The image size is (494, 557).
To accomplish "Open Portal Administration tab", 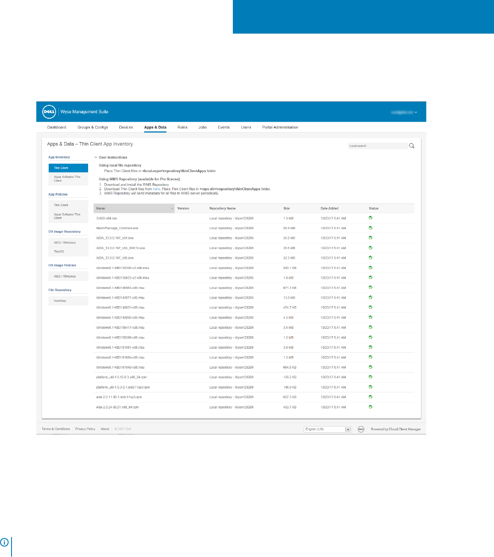I will (x=280, y=127).
